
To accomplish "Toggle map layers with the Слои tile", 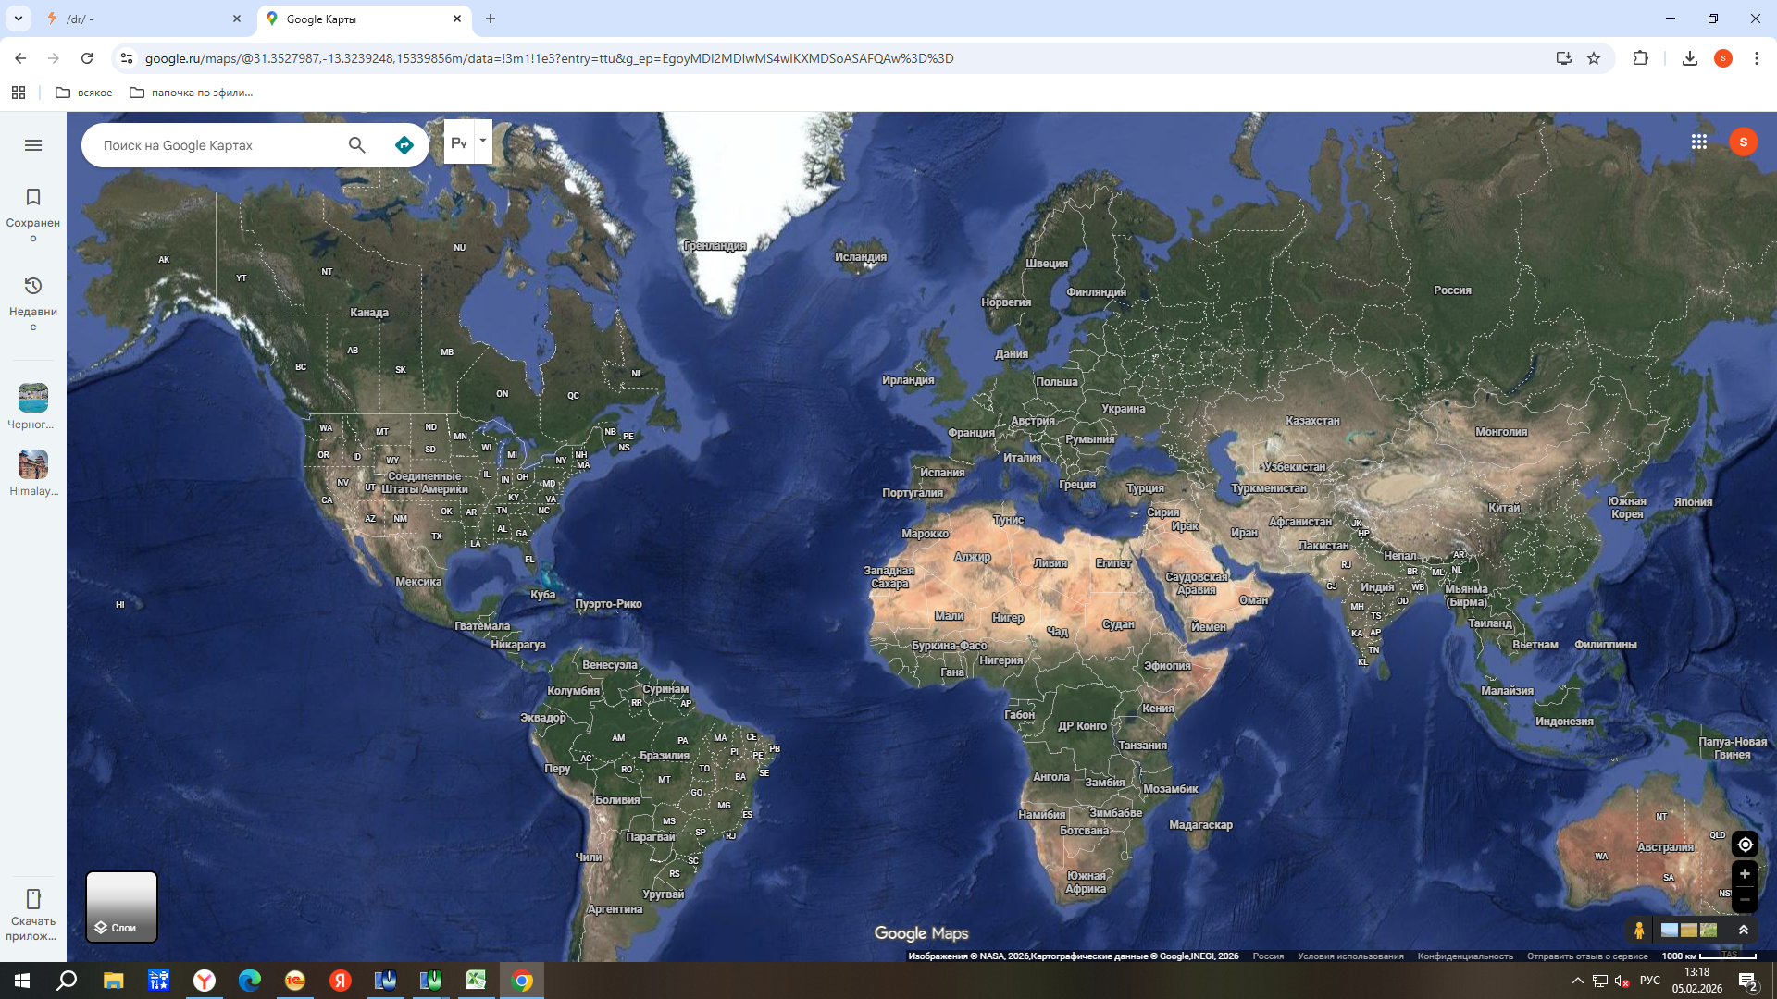I will 121,906.
